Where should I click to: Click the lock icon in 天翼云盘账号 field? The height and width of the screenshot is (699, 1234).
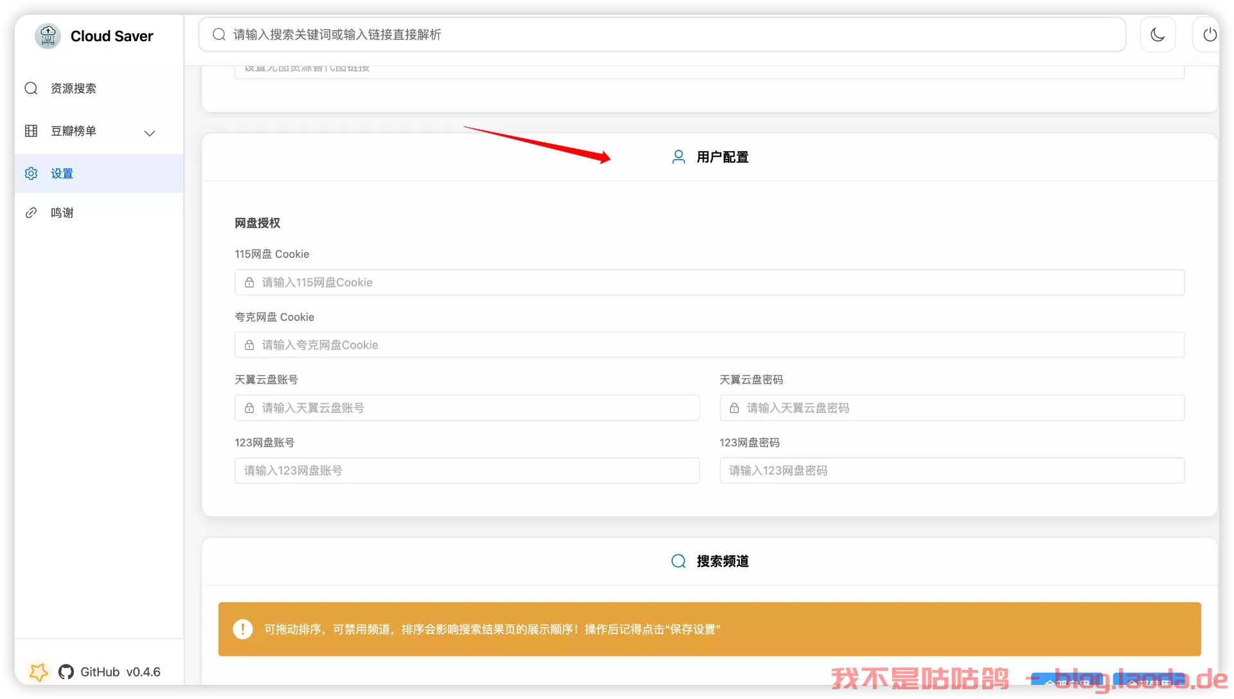249,408
